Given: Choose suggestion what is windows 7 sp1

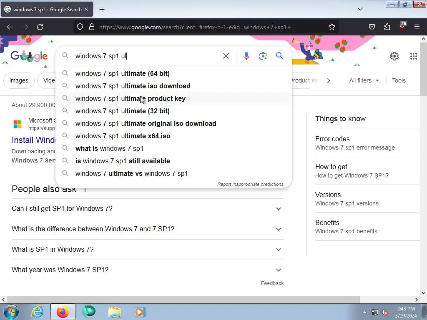Looking at the screenshot, I should pos(173,149).
